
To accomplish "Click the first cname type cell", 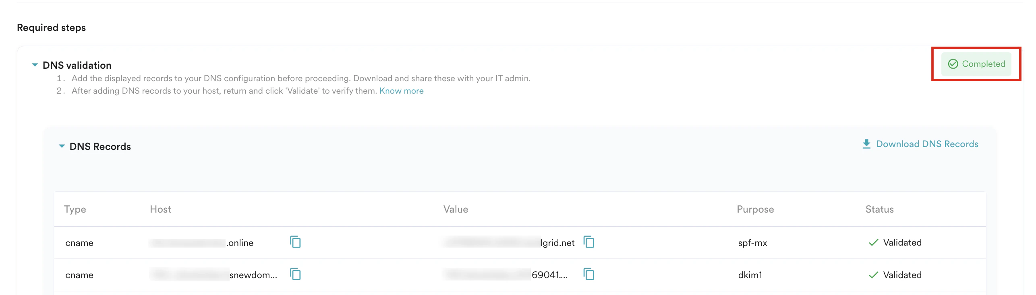I will tap(79, 242).
